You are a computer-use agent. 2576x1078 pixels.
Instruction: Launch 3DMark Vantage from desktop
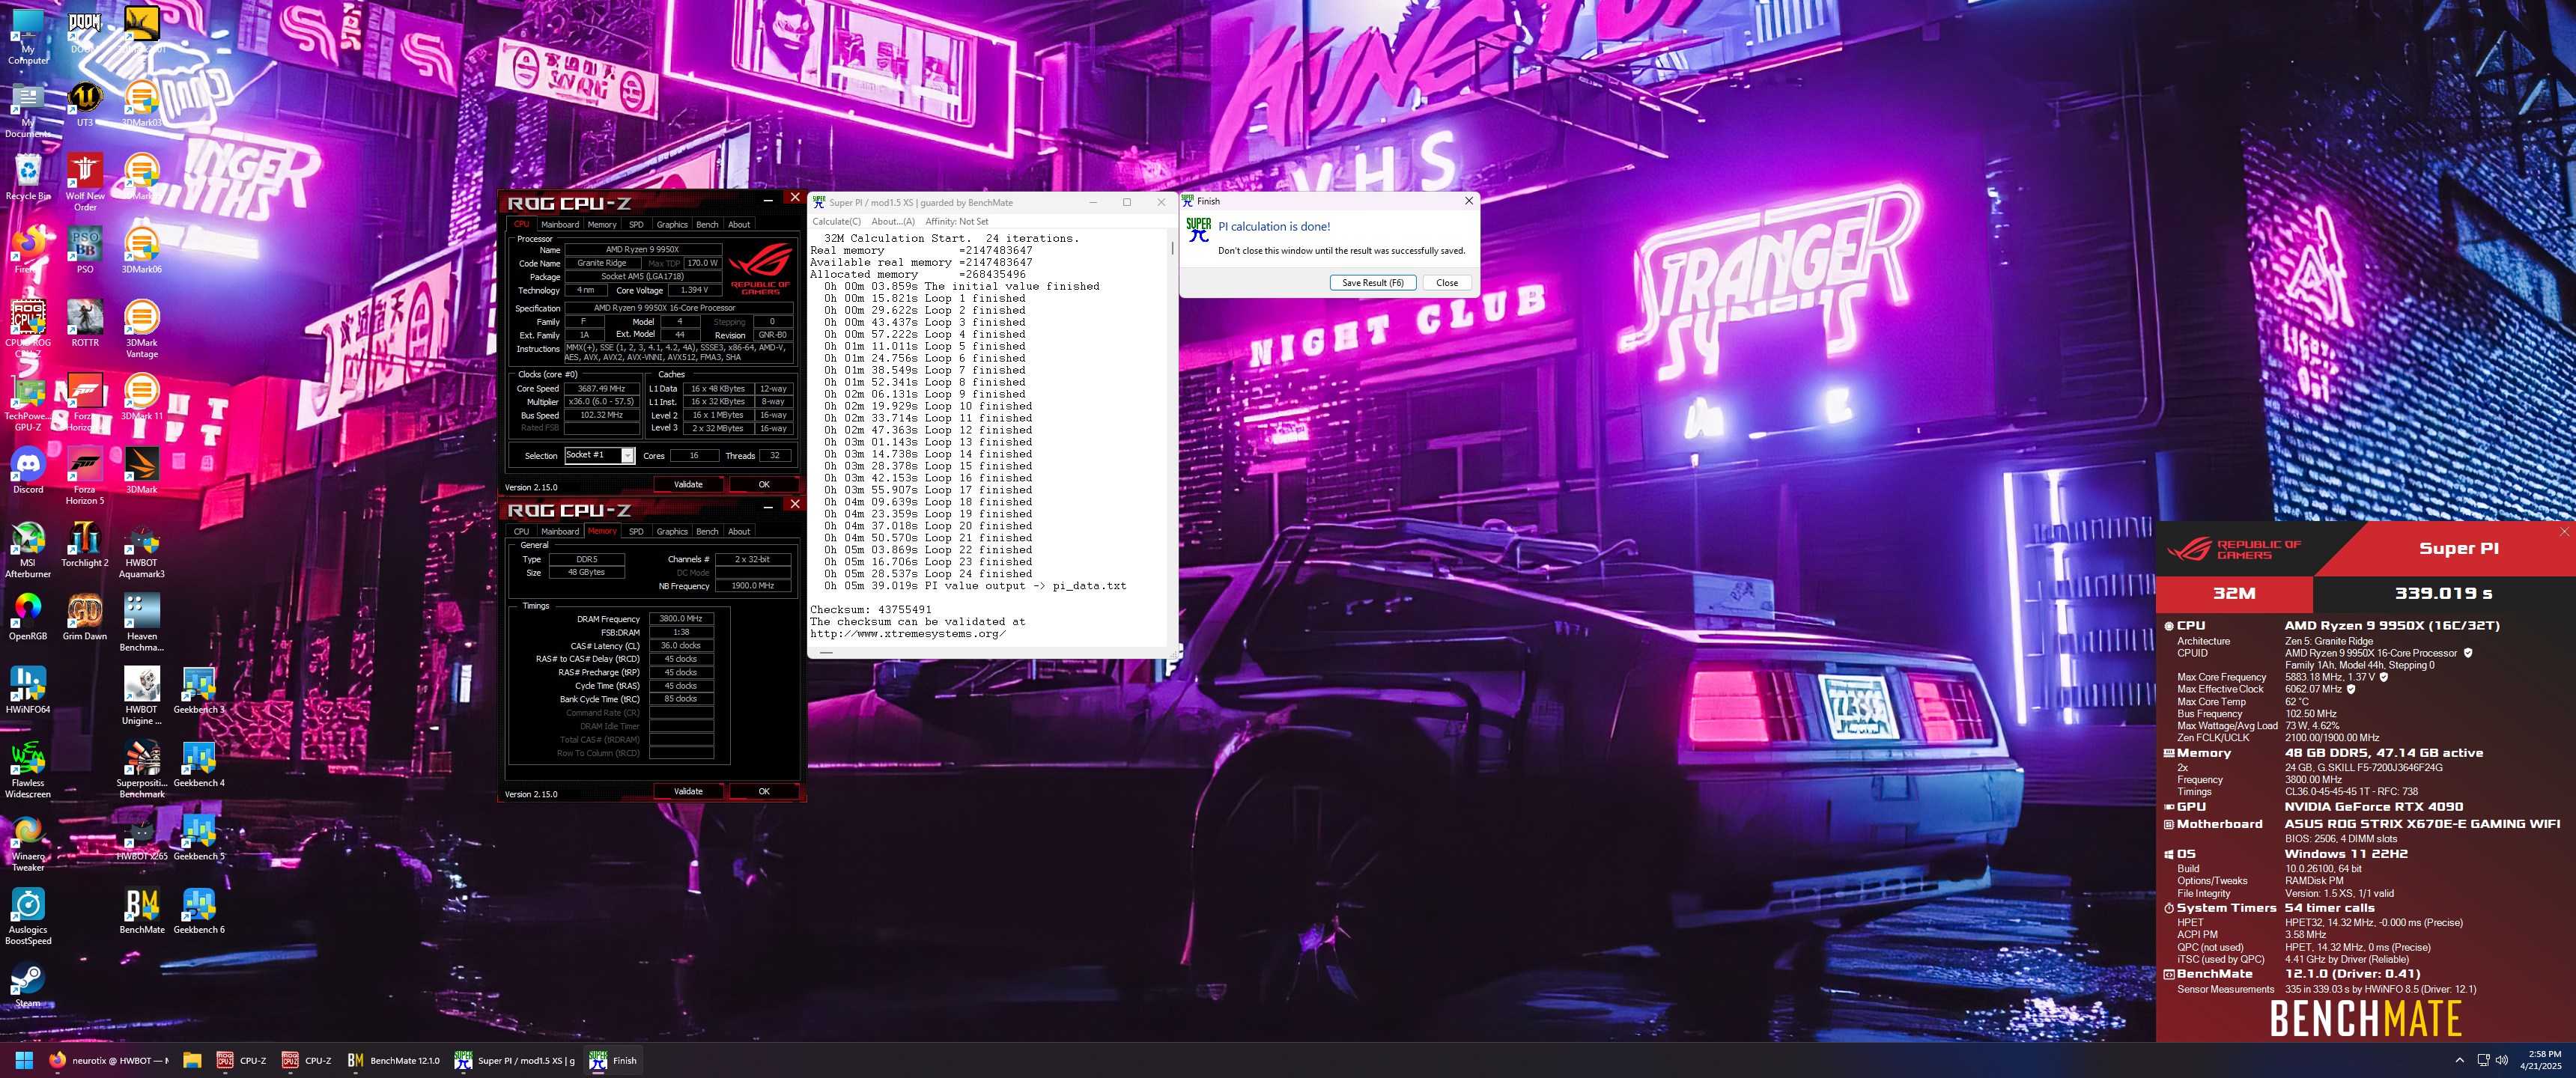[x=142, y=328]
